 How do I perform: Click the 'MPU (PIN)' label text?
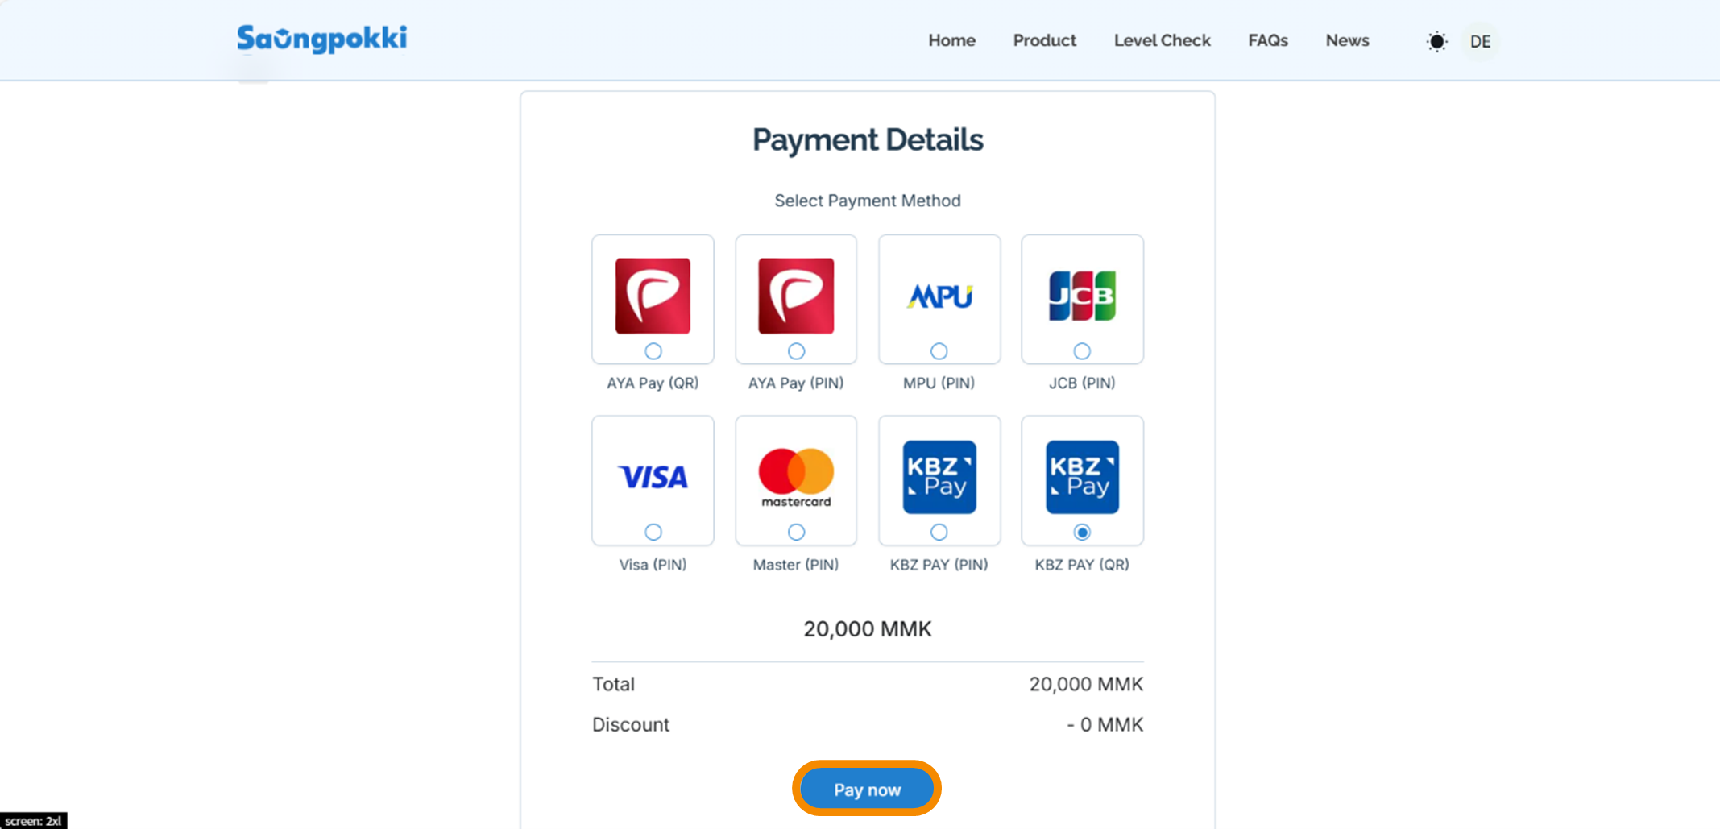click(x=939, y=383)
